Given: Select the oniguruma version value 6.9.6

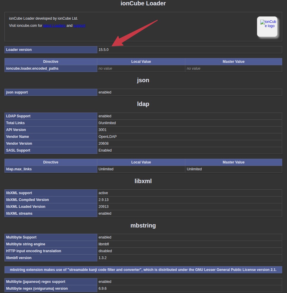Looking at the screenshot, I should [x=102, y=289].
